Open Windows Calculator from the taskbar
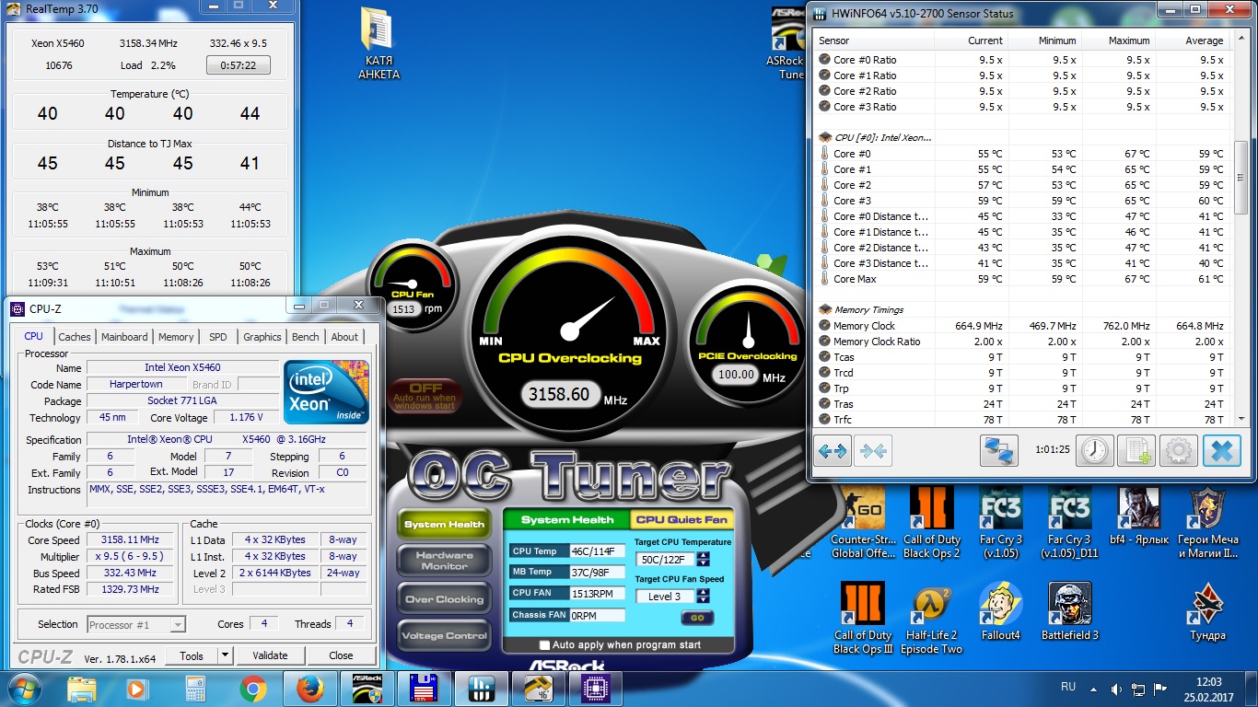1258x707 pixels. coord(195,689)
